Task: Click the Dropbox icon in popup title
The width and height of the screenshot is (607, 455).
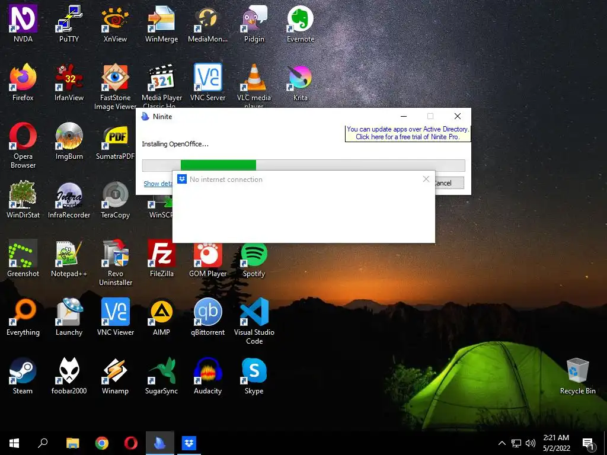Action: [182, 179]
